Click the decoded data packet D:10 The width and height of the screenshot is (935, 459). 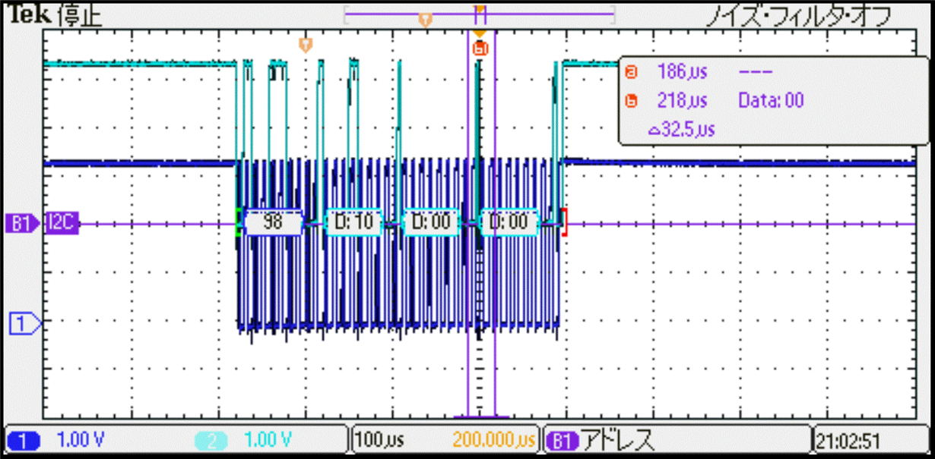353,222
